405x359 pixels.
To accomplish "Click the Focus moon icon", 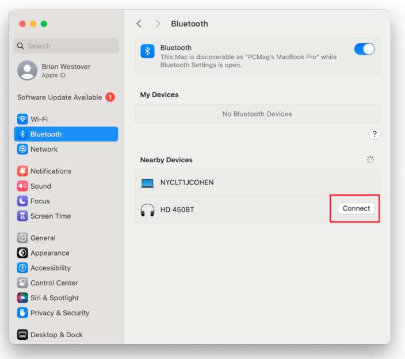I will pyautogui.click(x=22, y=201).
